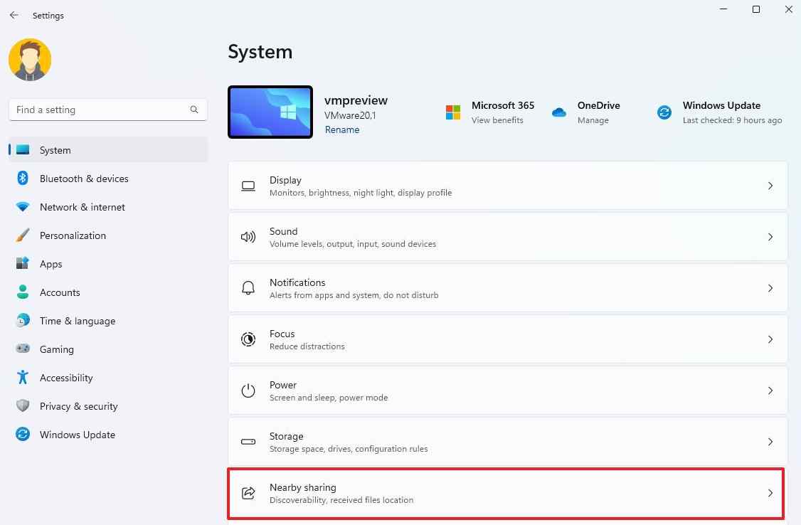Click the Notifications bell icon
The height and width of the screenshot is (525, 801).
(x=248, y=287)
